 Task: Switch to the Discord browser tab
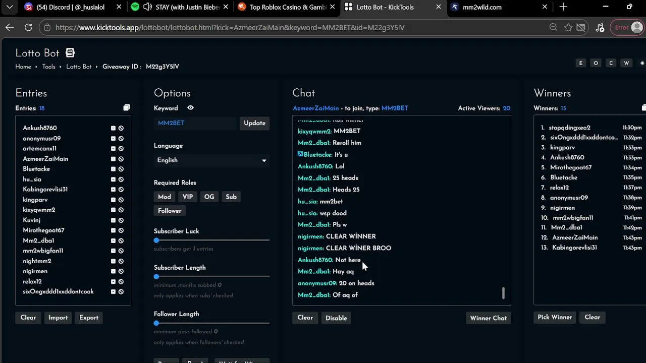pos(71,7)
